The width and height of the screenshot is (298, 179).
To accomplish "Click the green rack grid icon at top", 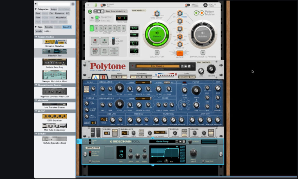I will pyautogui.click(x=95, y=5).
